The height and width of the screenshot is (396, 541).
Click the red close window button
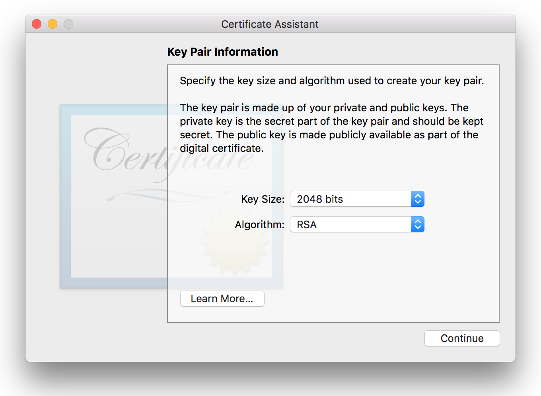(37, 24)
